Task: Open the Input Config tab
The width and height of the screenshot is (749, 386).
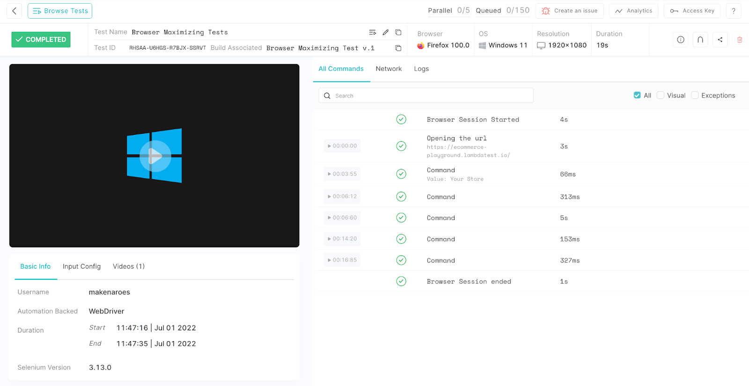Action: pyautogui.click(x=81, y=266)
